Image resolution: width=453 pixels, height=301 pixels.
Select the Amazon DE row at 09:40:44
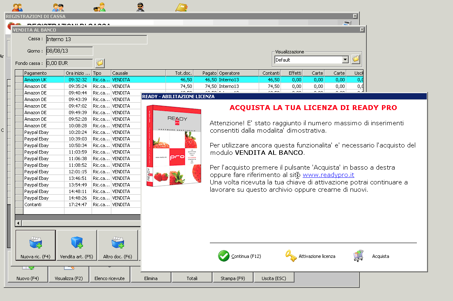78,93
